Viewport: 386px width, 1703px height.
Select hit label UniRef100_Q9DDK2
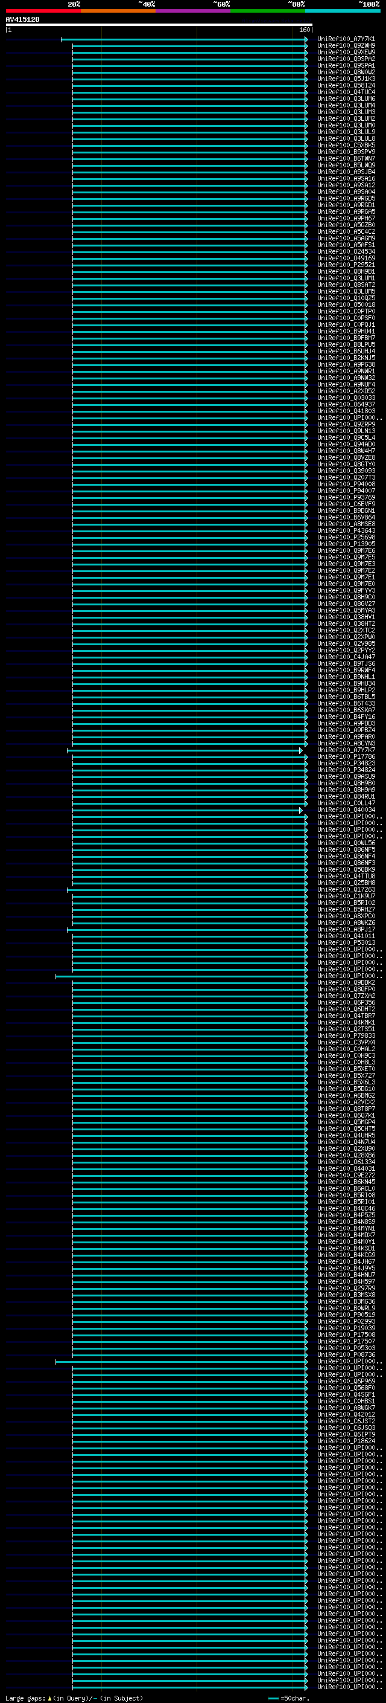coord(346,983)
